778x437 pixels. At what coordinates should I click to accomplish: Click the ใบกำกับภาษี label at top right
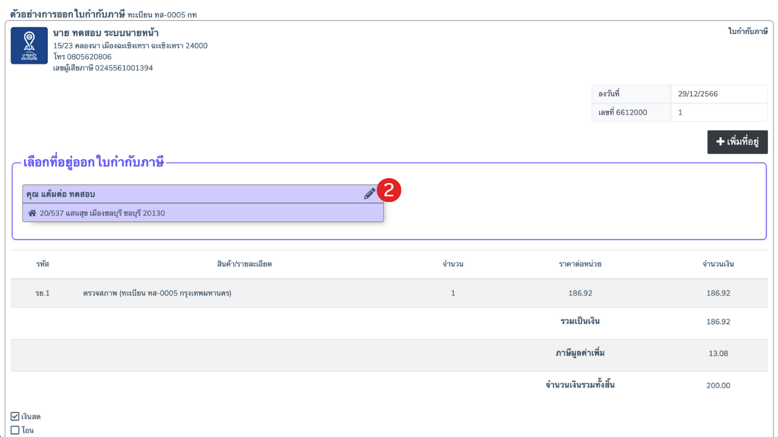pyautogui.click(x=748, y=31)
